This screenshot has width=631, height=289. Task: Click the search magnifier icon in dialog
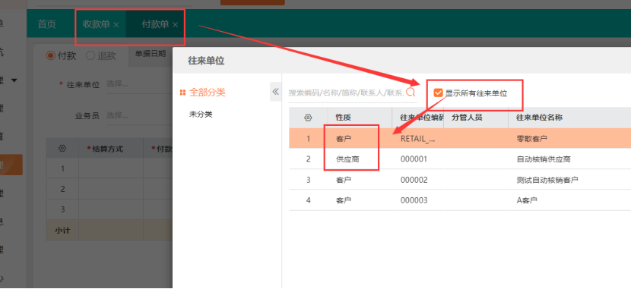pyautogui.click(x=411, y=93)
